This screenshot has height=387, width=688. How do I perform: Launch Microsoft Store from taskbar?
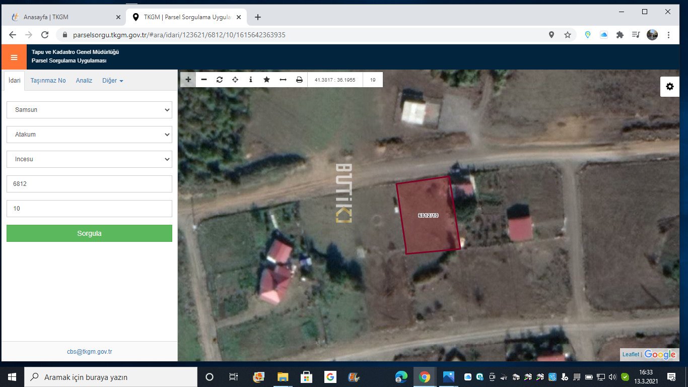coord(306,377)
